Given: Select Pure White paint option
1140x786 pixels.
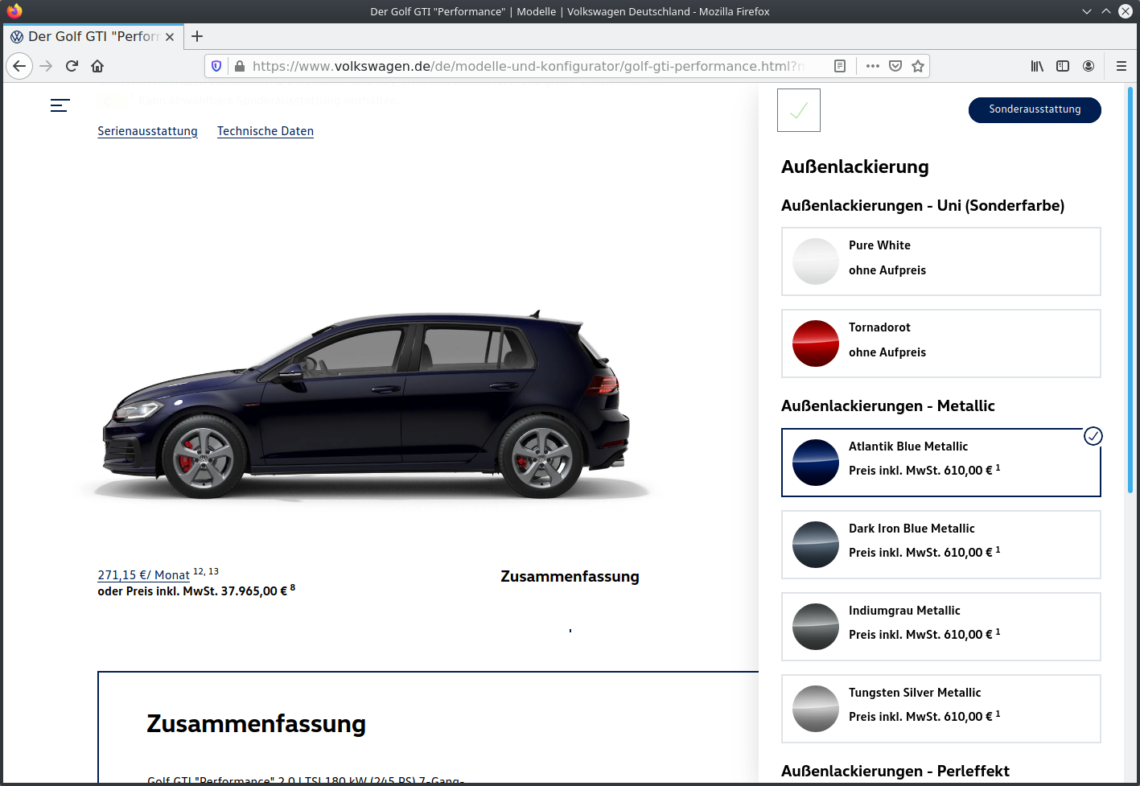Looking at the screenshot, I should pyautogui.click(x=940, y=261).
